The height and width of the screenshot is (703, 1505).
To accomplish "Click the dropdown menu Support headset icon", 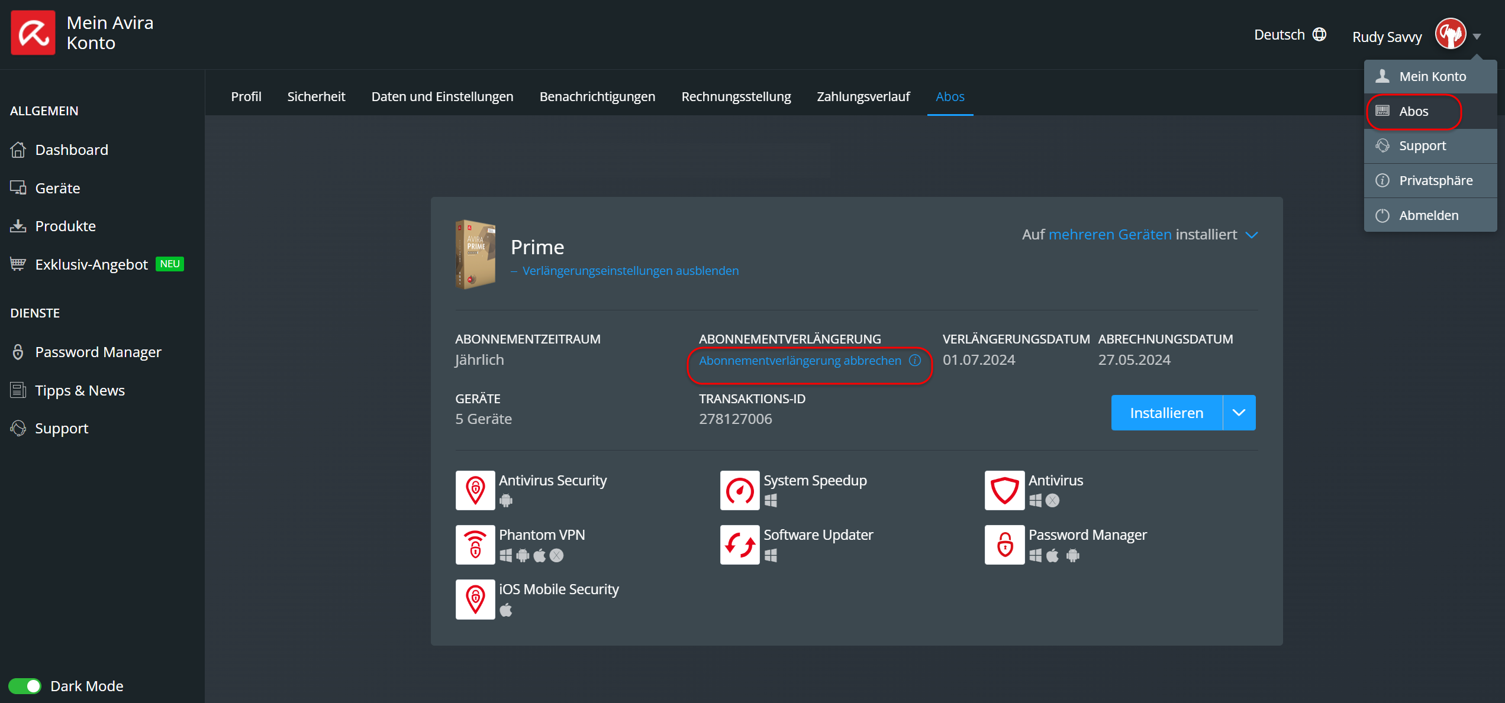I will [1382, 145].
